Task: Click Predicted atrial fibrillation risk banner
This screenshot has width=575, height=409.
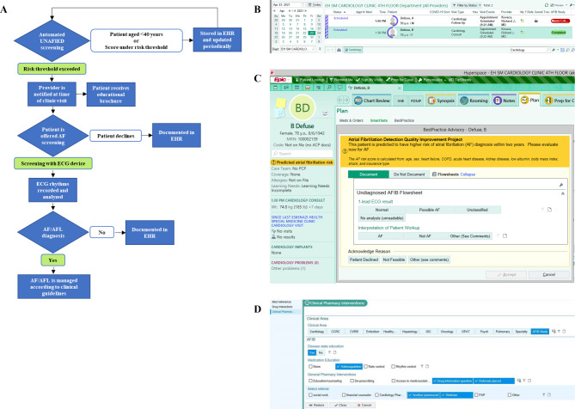Action: tap(302, 162)
